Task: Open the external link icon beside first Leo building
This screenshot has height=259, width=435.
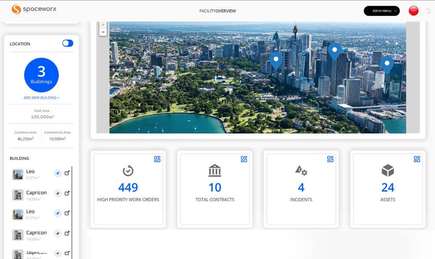Action: (67, 173)
